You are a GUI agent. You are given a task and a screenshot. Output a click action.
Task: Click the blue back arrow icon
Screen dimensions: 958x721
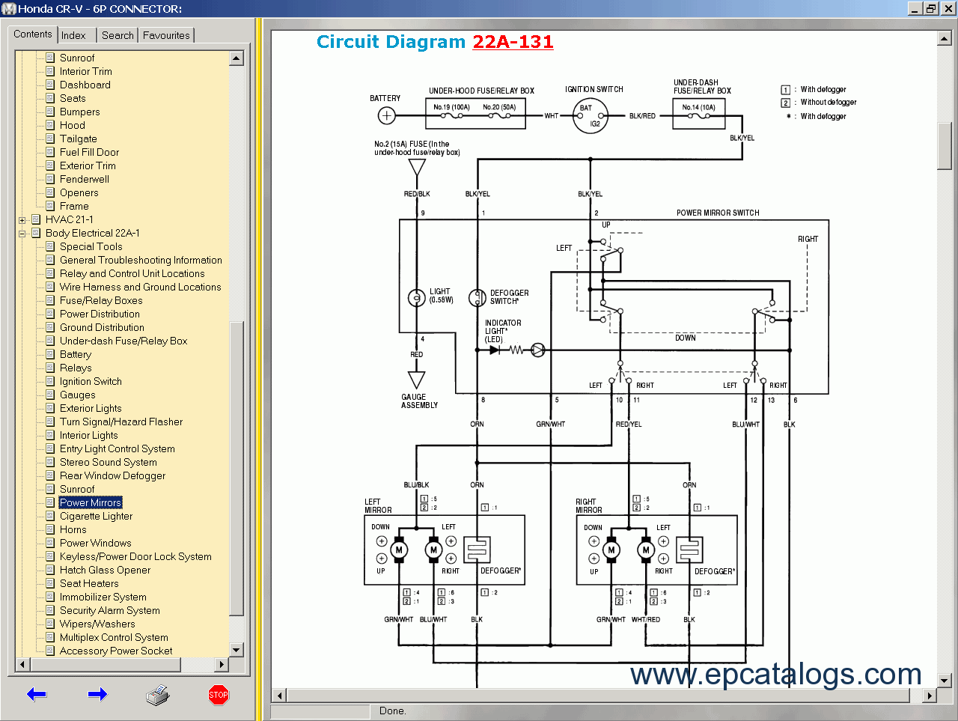tap(37, 694)
